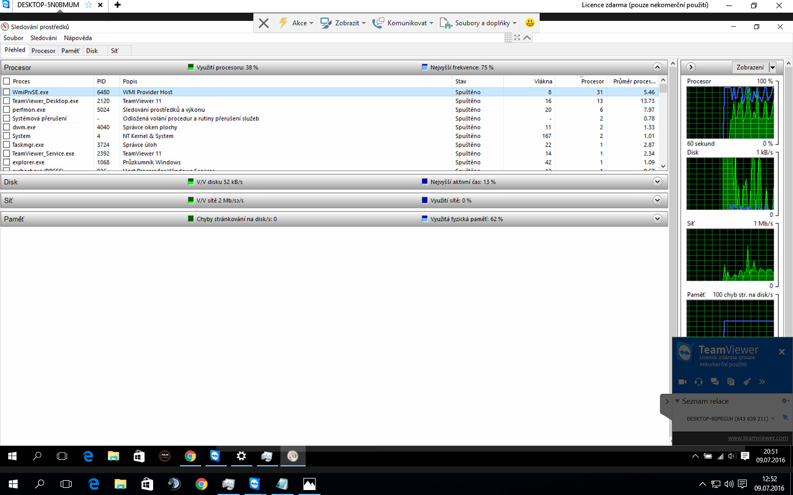The width and height of the screenshot is (793, 495).
Task: Hide the graphs pane with the arrow button
Action: pyautogui.click(x=691, y=67)
